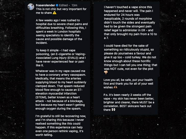Click the thumbs down emoji
186x139 pixels.
106,72
